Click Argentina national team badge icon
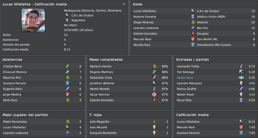Viewport: 258px width, 138px height. pyautogui.click(x=67, y=20)
